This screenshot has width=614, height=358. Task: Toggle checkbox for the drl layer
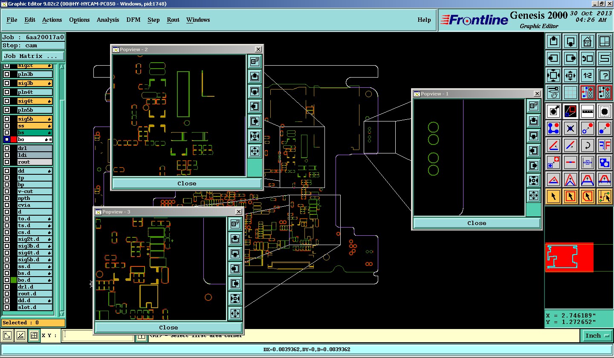pos(7,148)
